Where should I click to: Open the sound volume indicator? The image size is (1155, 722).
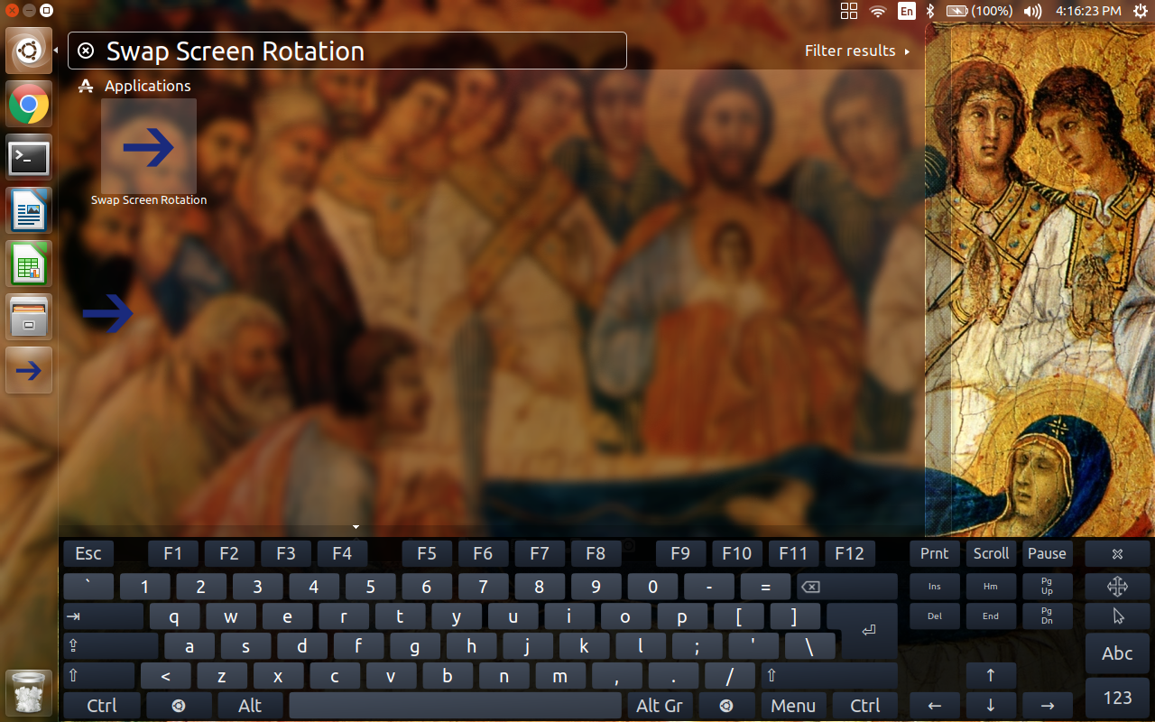[x=1033, y=11]
